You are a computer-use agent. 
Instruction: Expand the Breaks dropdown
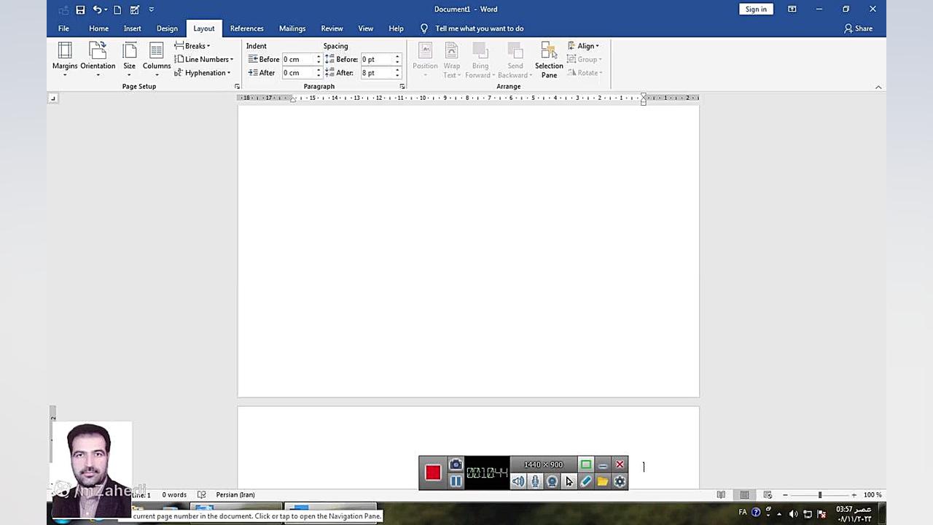click(x=193, y=46)
